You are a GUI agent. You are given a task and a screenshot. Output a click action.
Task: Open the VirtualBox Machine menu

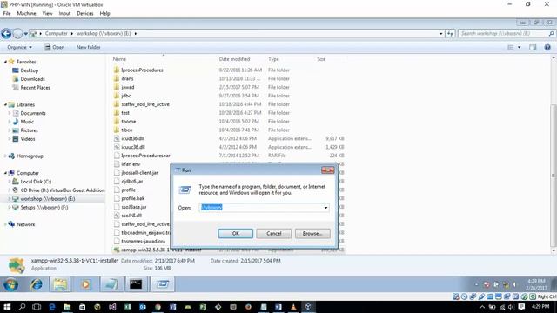(x=26, y=14)
